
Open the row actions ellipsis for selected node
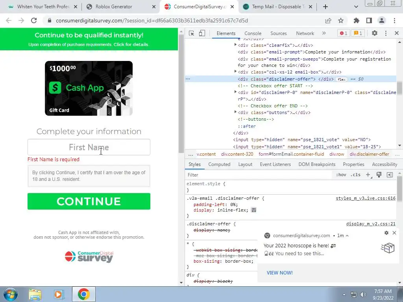[x=188, y=79]
